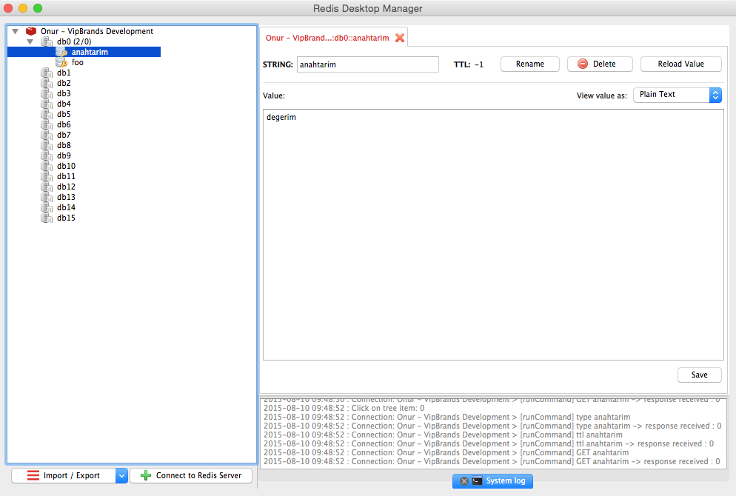This screenshot has width=736, height=496.
Task: Click the key icon beside anahtarim
Action: 61,52
